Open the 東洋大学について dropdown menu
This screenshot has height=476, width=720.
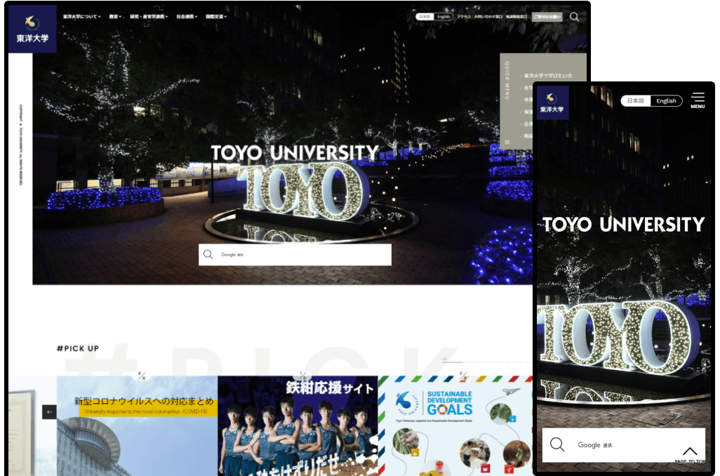(x=81, y=17)
